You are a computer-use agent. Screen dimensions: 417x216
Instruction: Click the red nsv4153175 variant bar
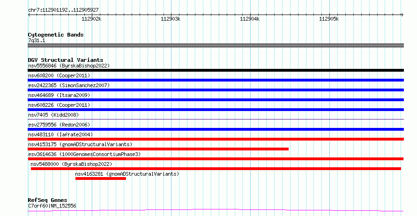[x=158, y=149]
